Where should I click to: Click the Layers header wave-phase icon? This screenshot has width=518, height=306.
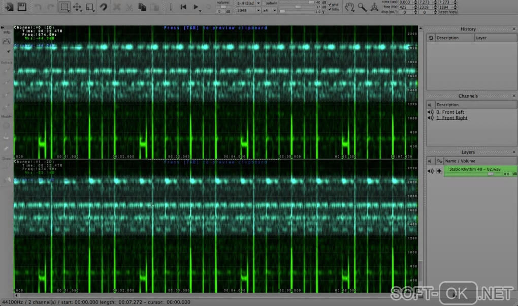(x=439, y=161)
